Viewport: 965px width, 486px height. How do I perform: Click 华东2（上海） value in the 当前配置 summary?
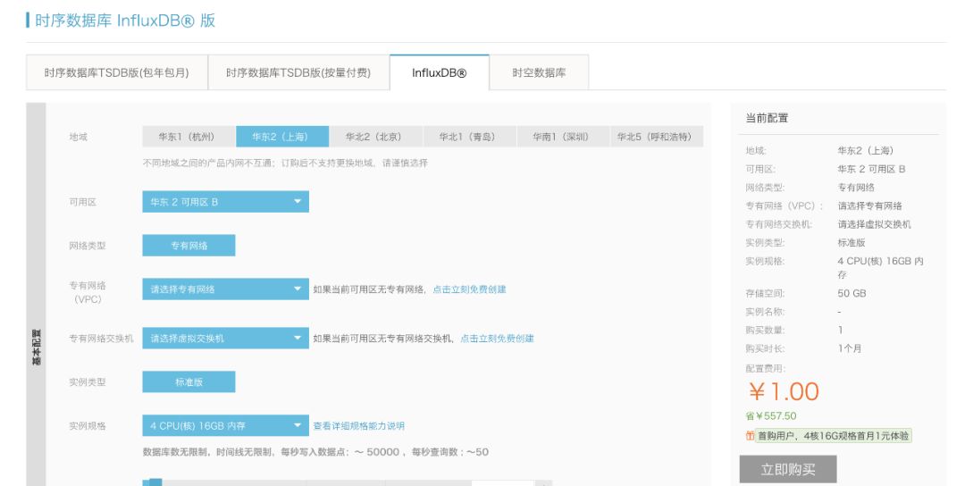point(865,150)
